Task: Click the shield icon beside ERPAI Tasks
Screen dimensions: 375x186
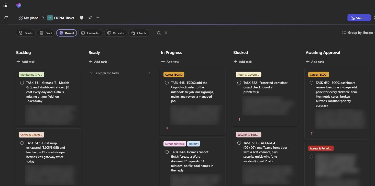Action: click(82, 18)
